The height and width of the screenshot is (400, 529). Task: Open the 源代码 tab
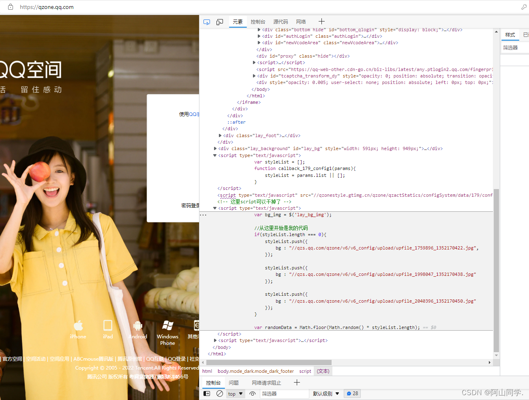[281, 22]
